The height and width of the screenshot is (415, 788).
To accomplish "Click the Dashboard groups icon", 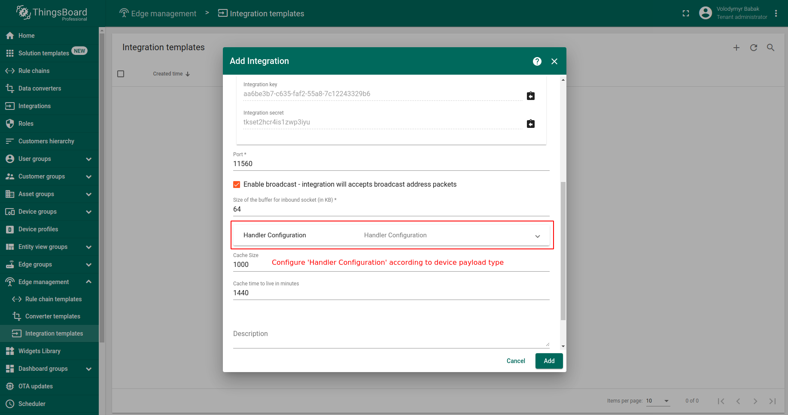I will [x=10, y=369].
